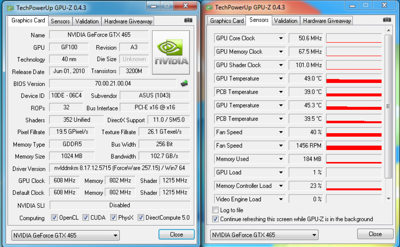Click scrollbar up arrow in sensors list
The image size is (400, 247).
pyautogui.click(x=388, y=30)
